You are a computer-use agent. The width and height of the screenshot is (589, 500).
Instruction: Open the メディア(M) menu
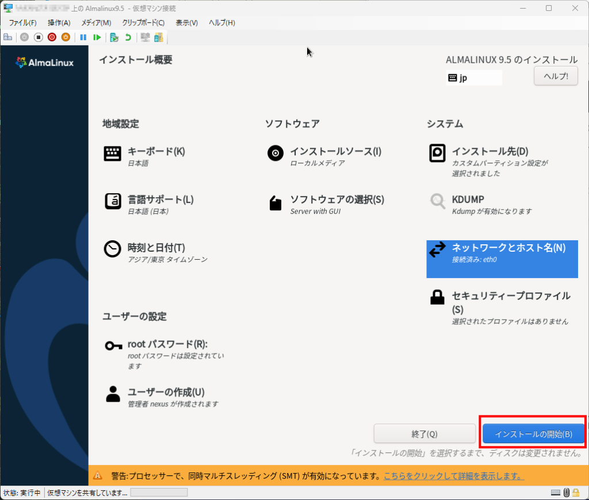click(96, 22)
